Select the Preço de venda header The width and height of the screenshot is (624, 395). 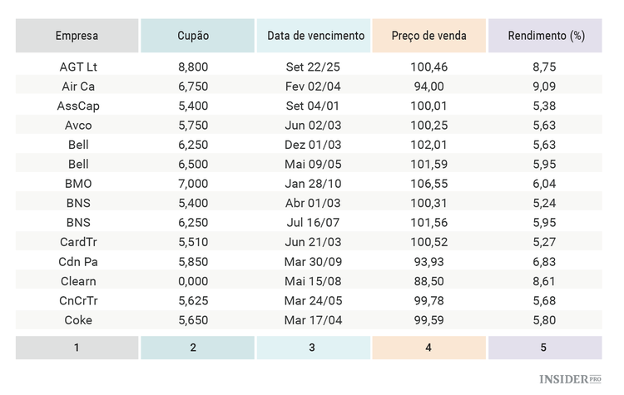(x=428, y=36)
